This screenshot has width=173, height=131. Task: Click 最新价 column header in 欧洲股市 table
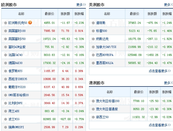[x=50, y=14]
